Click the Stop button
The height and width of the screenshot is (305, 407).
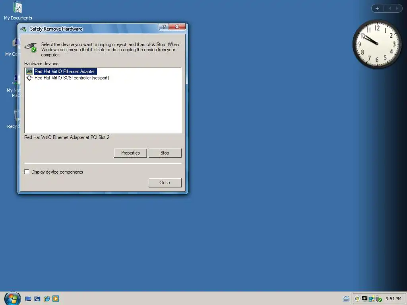click(x=165, y=153)
